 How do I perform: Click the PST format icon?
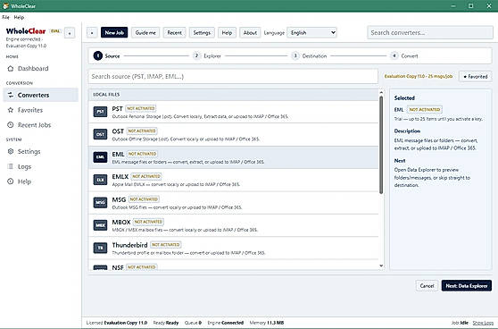(100, 112)
